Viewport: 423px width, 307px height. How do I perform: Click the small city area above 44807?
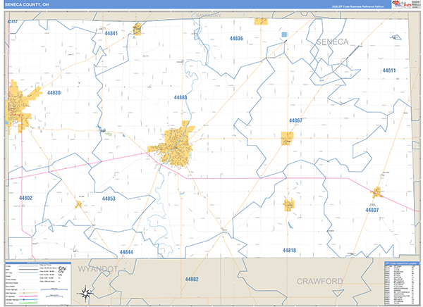tap(376, 192)
